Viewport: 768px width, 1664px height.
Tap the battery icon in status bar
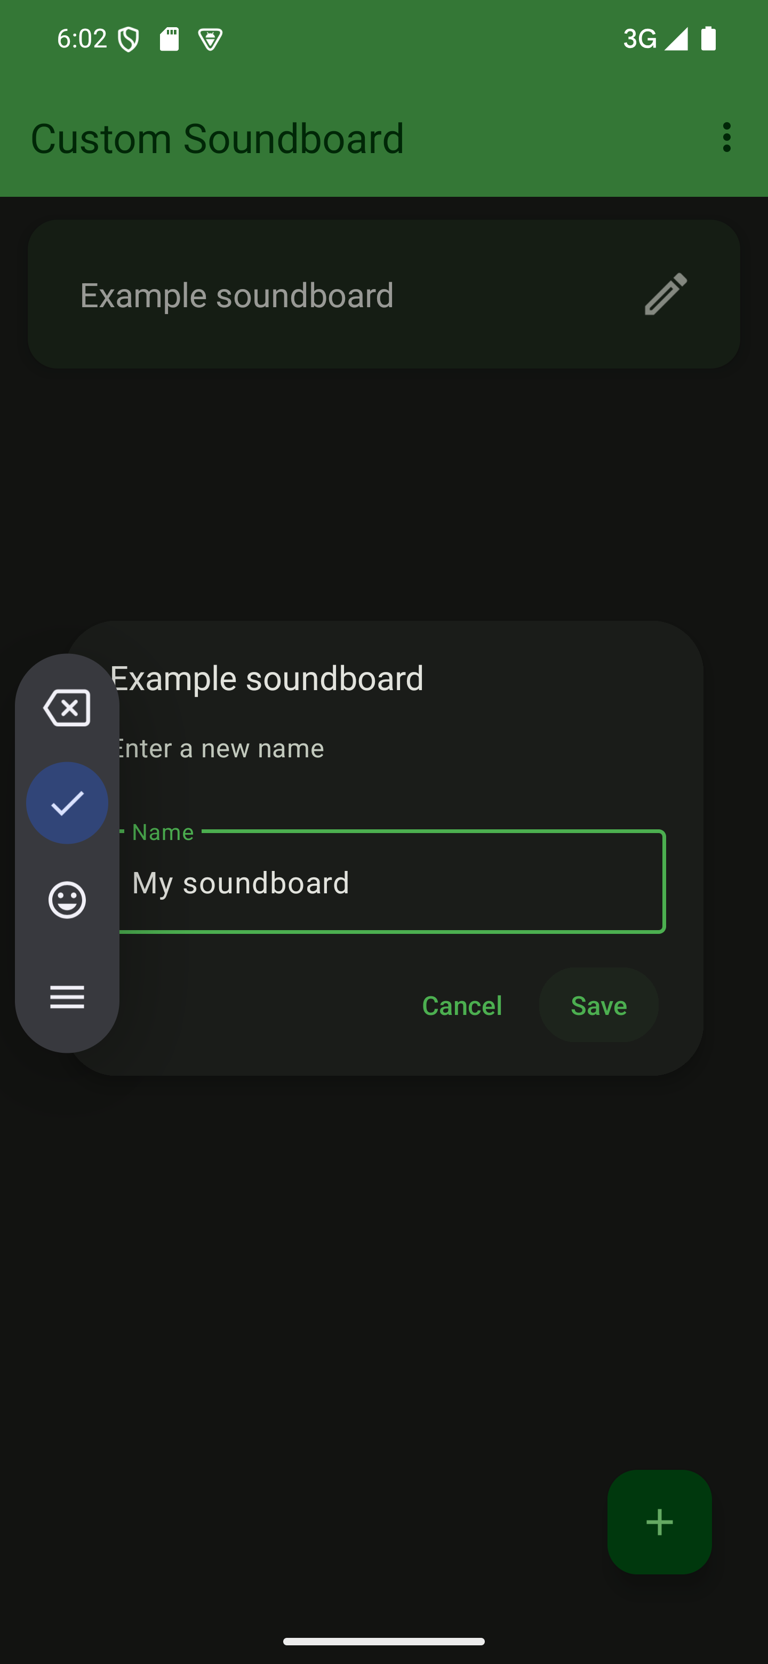point(709,39)
